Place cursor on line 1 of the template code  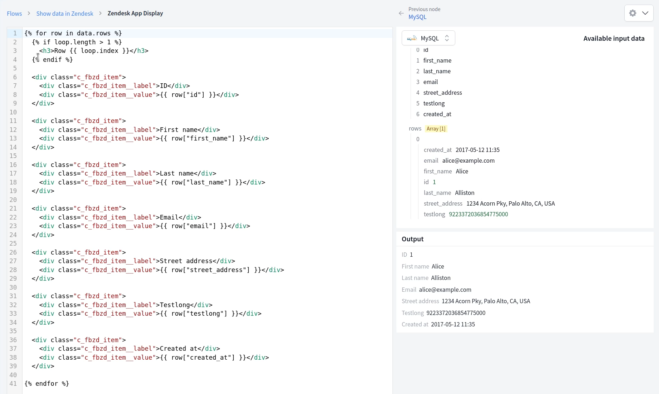(x=73, y=33)
